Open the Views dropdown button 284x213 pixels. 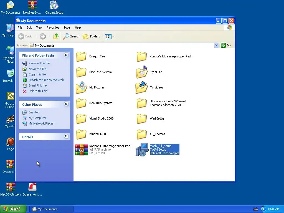tap(110, 36)
